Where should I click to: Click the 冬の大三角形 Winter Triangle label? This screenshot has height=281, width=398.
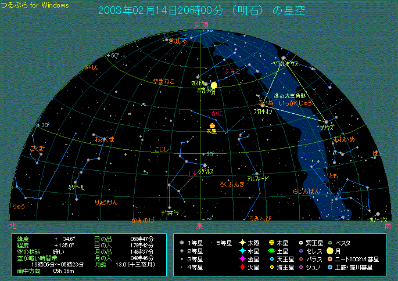[290, 95]
